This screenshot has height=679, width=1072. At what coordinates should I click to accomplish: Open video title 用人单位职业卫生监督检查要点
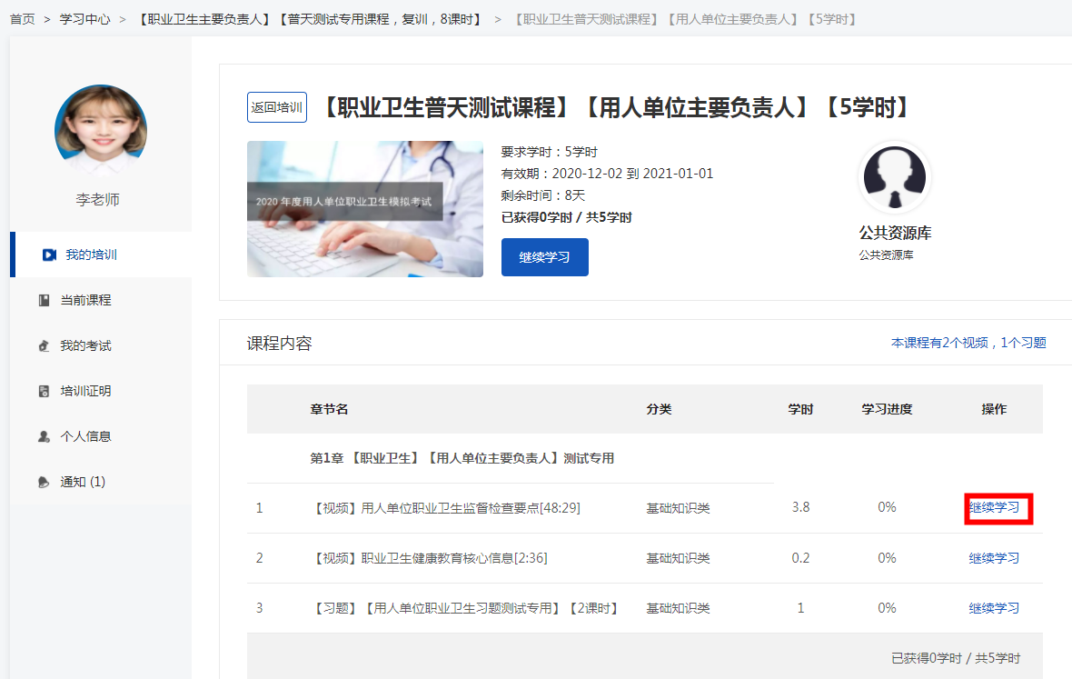pos(447,508)
